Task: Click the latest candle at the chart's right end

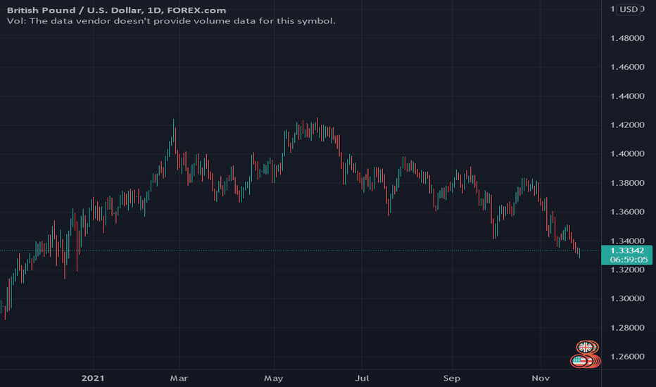Action: (x=579, y=253)
